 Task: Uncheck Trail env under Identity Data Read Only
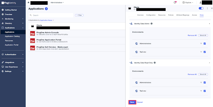click(x=204, y=91)
